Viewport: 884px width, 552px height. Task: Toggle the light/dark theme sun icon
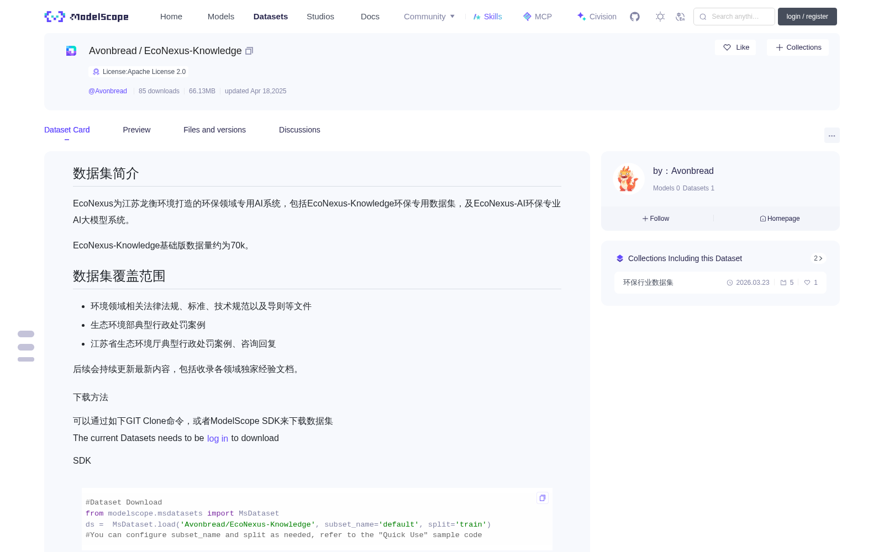click(660, 17)
